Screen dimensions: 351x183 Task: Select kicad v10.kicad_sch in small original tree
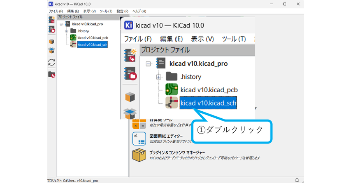pyautogui.click(x=93, y=45)
